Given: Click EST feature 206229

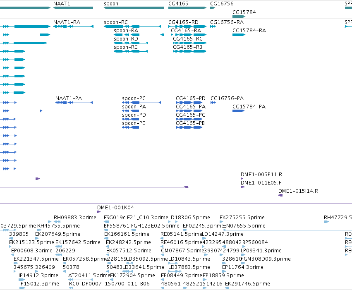Looking at the screenshot, I should coord(59,255).
